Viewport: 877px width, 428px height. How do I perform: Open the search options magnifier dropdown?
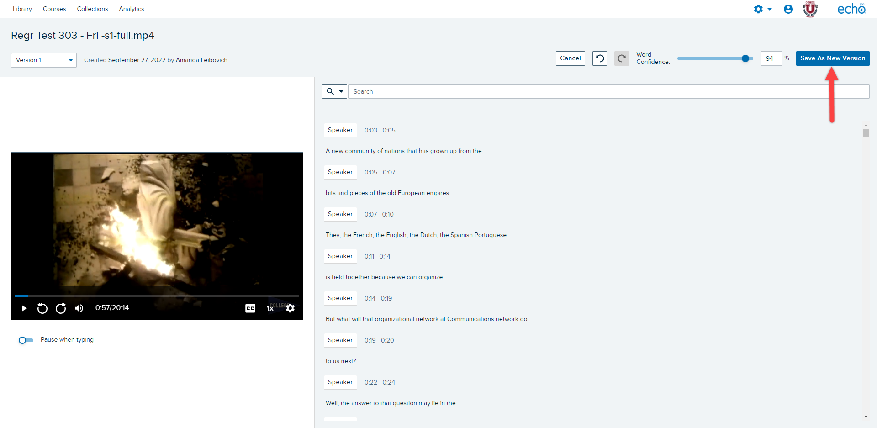point(335,91)
